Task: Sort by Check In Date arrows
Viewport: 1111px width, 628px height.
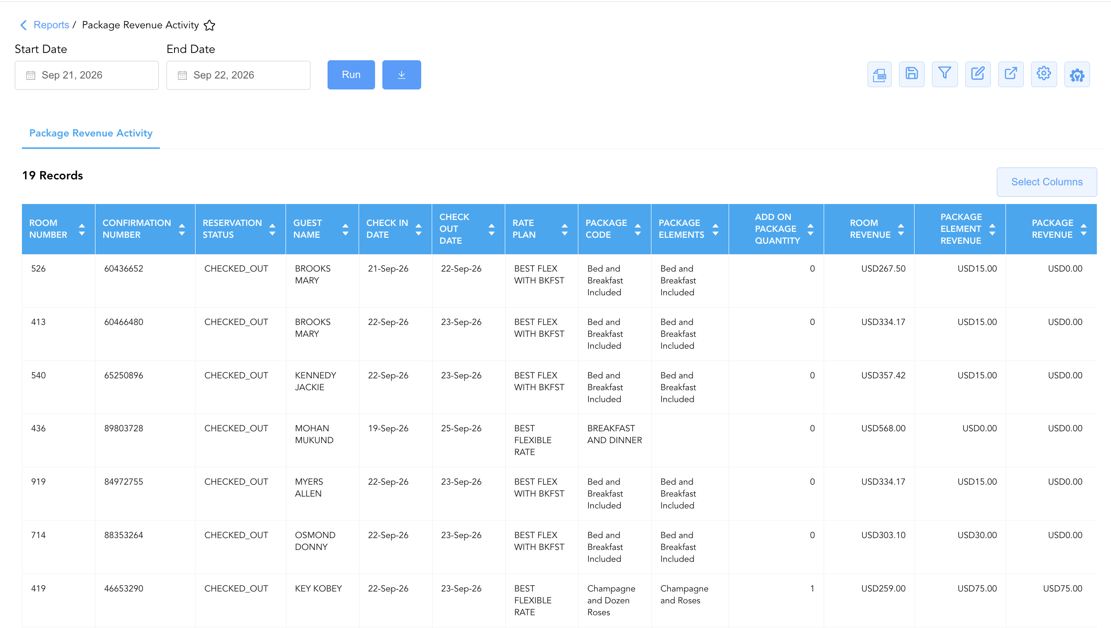Action: (418, 229)
